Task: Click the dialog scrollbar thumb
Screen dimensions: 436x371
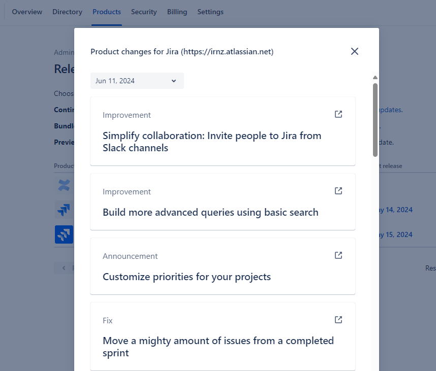Action: pos(375,120)
